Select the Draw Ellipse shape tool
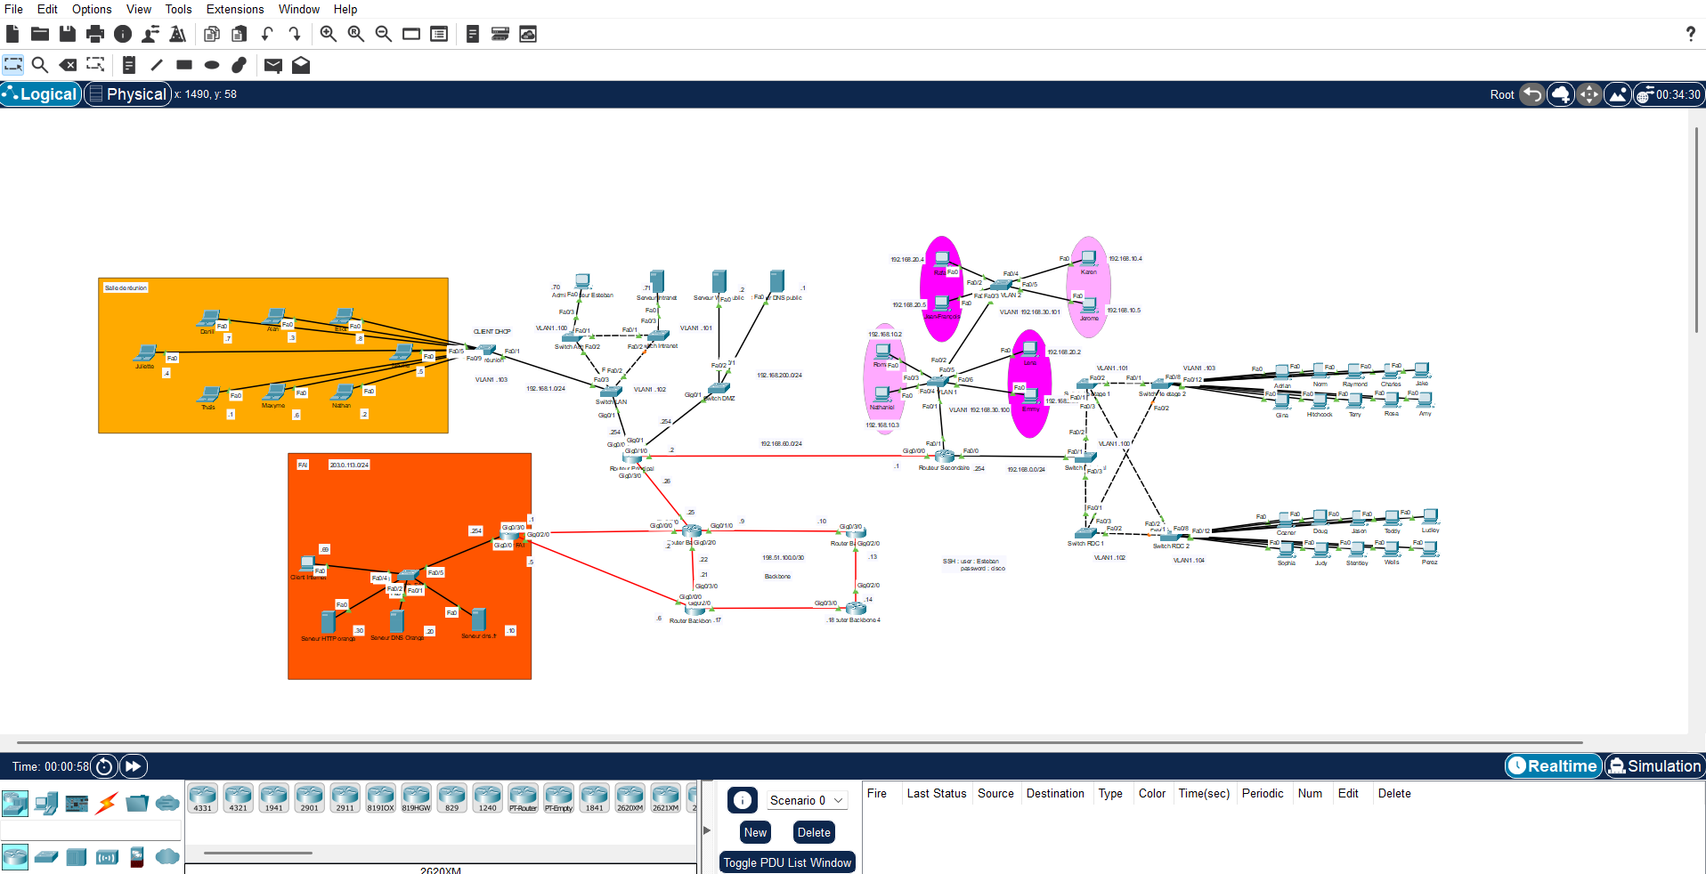The width and height of the screenshot is (1706, 874). coord(211,64)
